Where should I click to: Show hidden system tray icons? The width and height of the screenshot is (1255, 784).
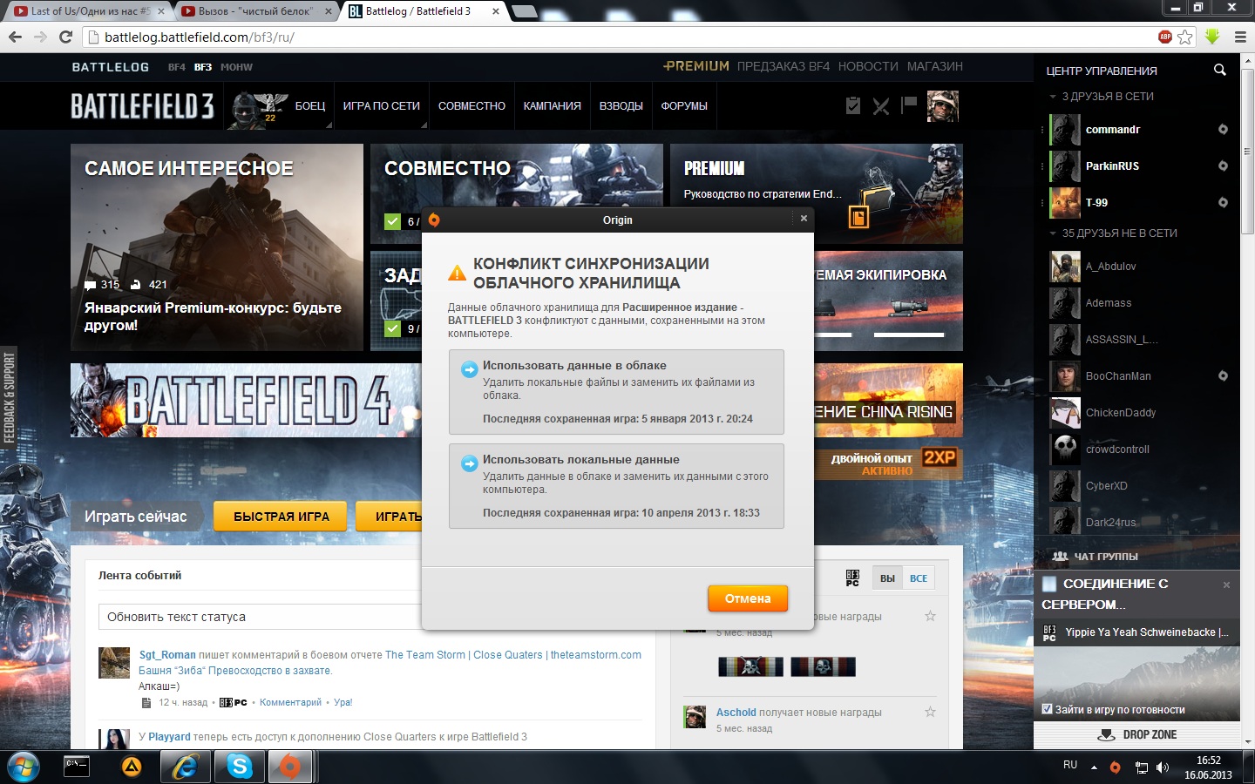(x=1094, y=767)
